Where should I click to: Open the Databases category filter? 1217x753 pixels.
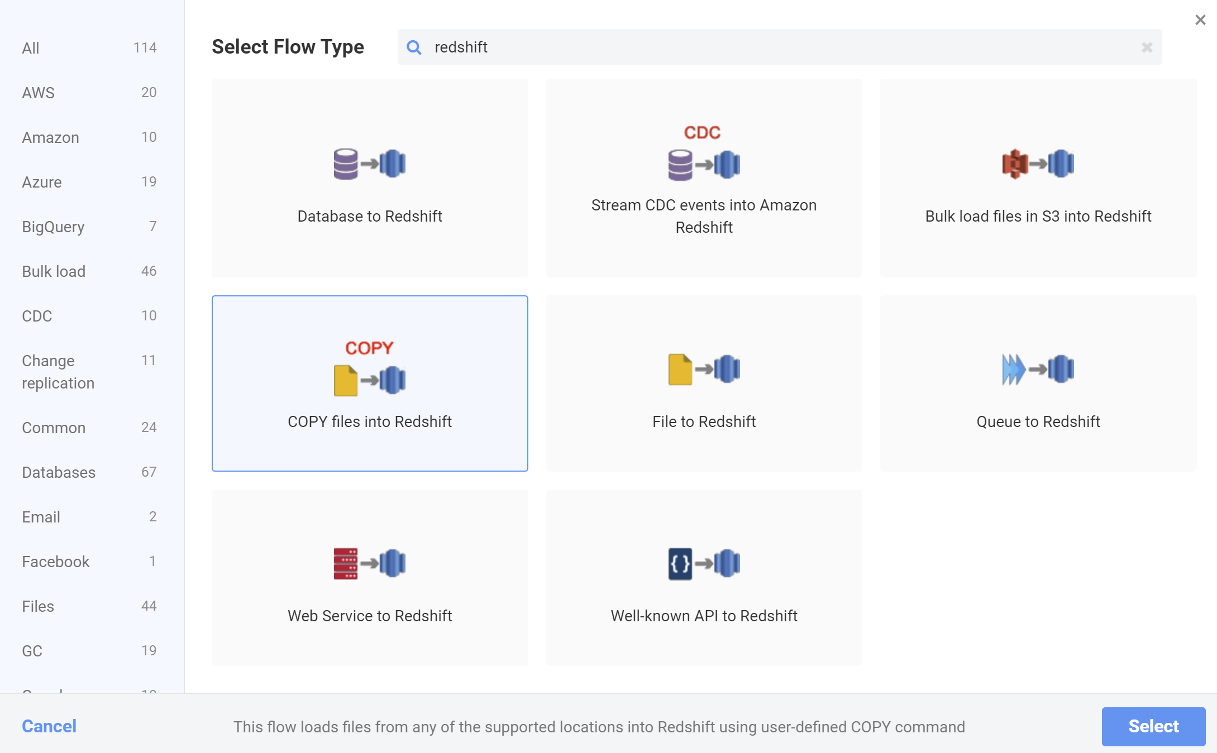pyautogui.click(x=89, y=472)
